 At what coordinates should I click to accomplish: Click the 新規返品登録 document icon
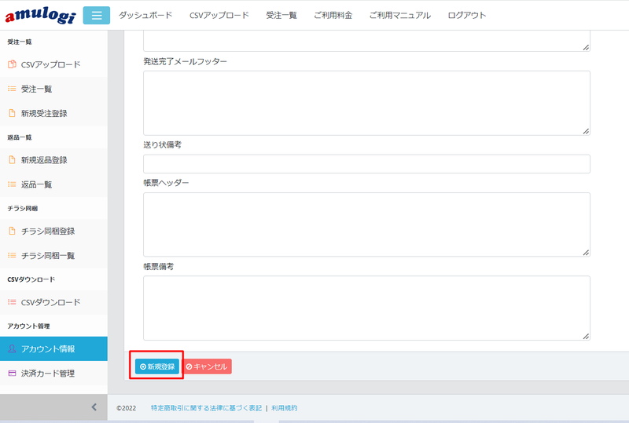pyautogui.click(x=12, y=160)
